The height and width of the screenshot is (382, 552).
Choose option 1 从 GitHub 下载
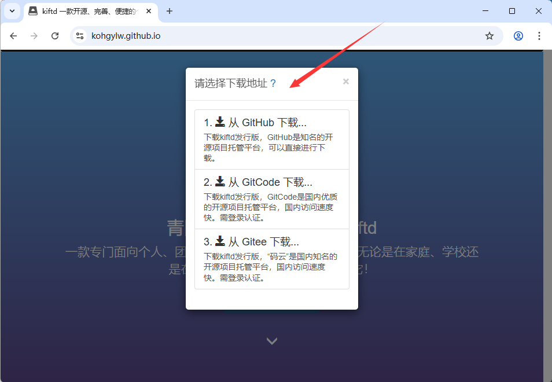click(272, 139)
